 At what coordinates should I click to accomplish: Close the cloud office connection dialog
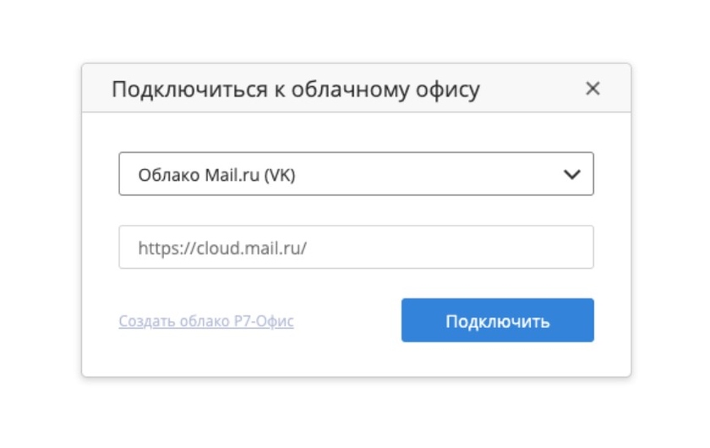(x=593, y=89)
